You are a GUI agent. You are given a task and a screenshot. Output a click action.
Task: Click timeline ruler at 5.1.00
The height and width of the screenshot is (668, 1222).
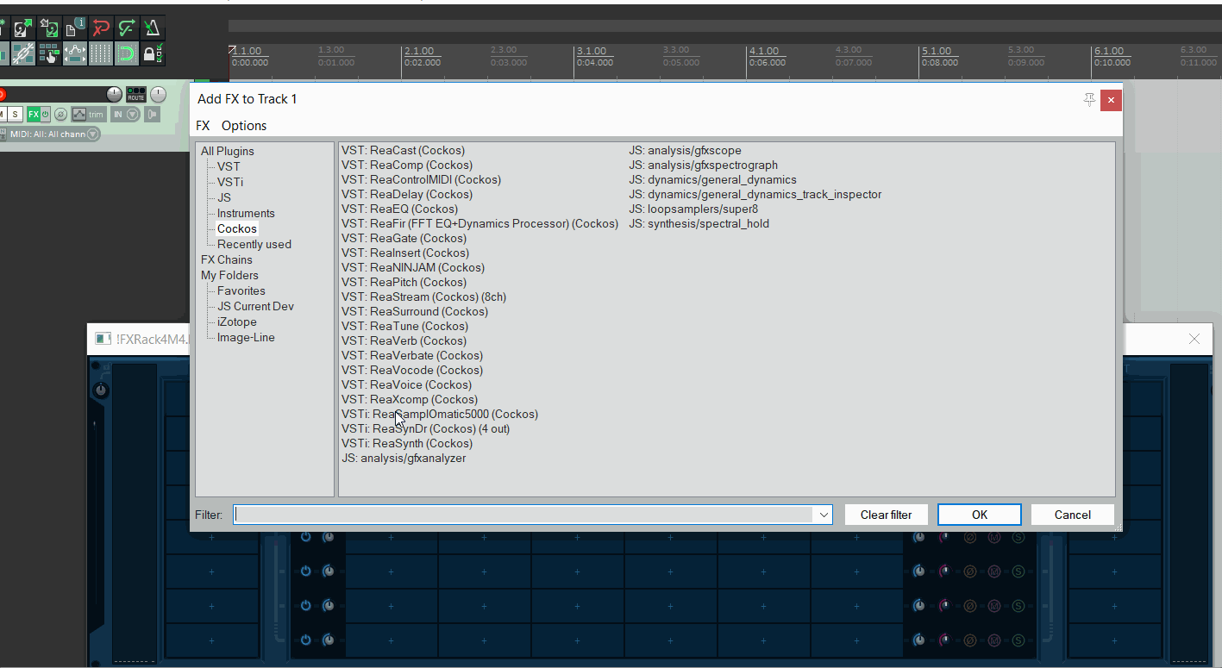tap(936, 52)
